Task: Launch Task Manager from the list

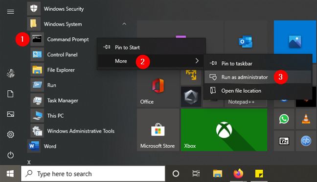Action: point(54,101)
